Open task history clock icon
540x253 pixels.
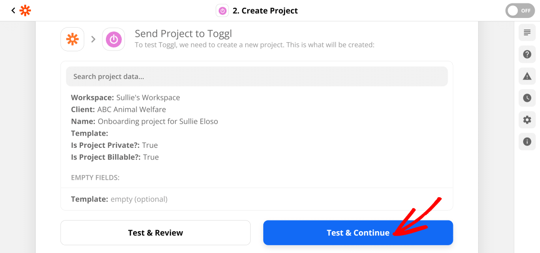(527, 98)
